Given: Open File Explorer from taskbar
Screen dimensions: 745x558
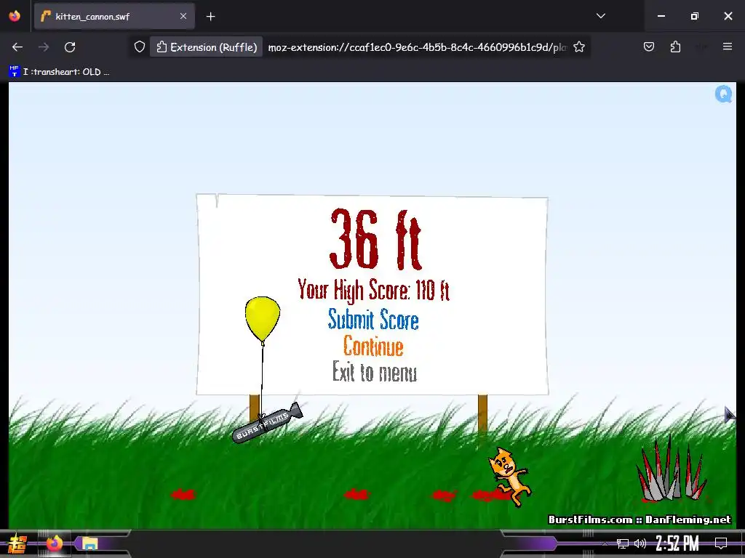Looking at the screenshot, I should (89, 543).
